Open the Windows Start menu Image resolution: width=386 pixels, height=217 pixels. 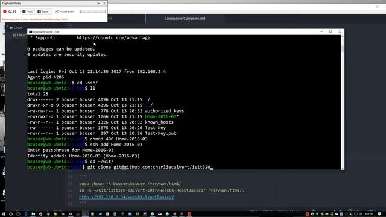tap(4, 214)
